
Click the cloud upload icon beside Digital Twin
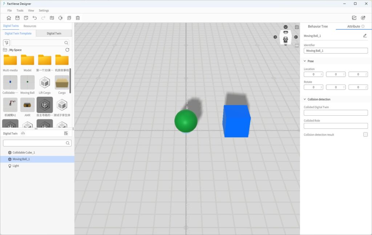[x=23, y=133]
